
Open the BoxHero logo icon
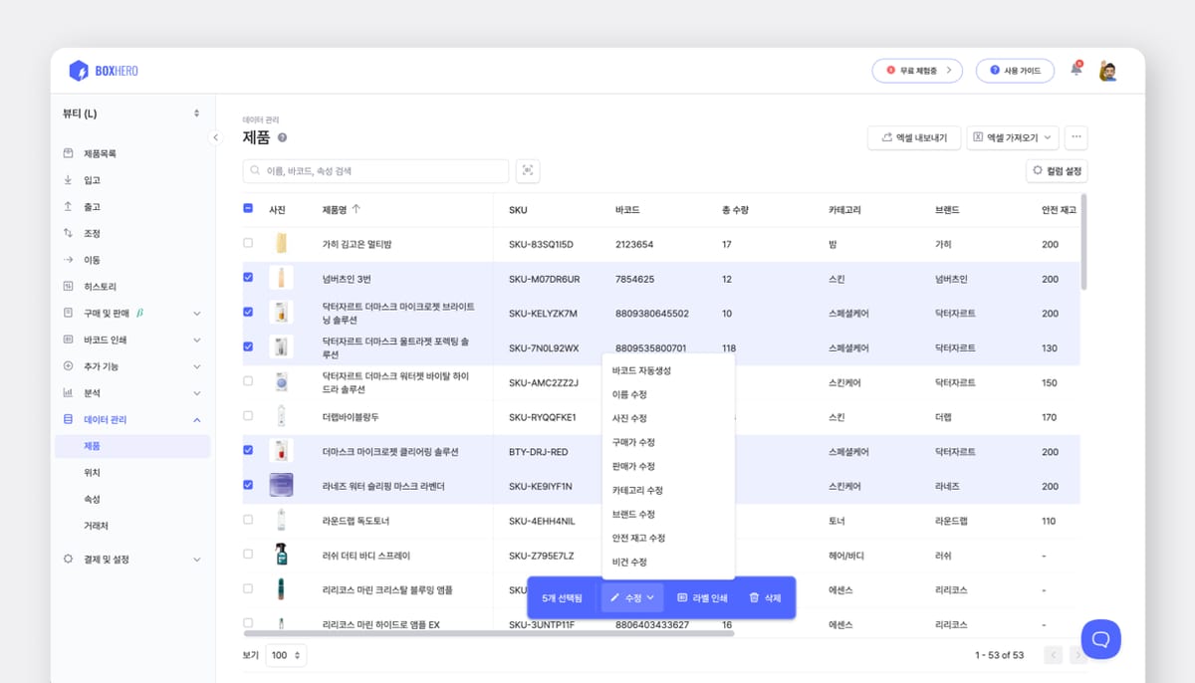coord(81,70)
